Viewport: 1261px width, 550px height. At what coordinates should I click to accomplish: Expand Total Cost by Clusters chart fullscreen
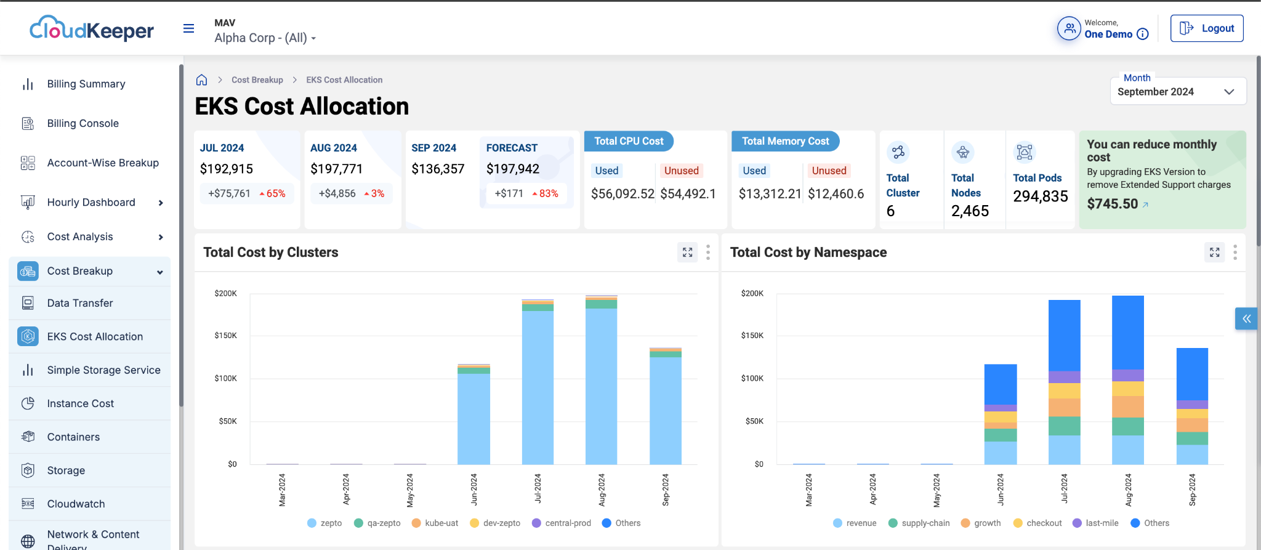(688, 252)
